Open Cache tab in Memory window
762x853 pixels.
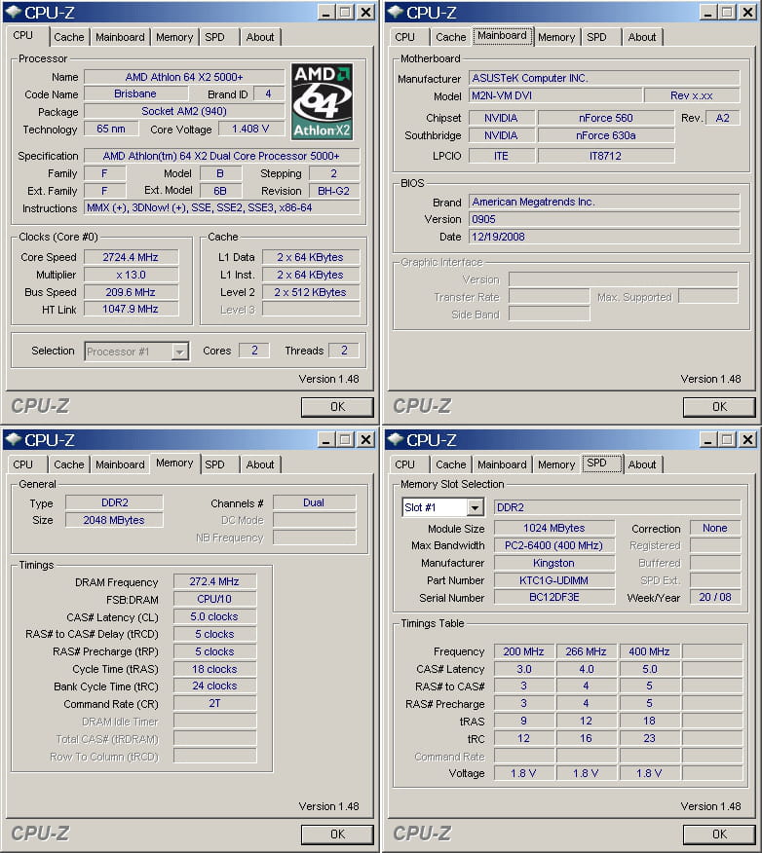(69, 464)
